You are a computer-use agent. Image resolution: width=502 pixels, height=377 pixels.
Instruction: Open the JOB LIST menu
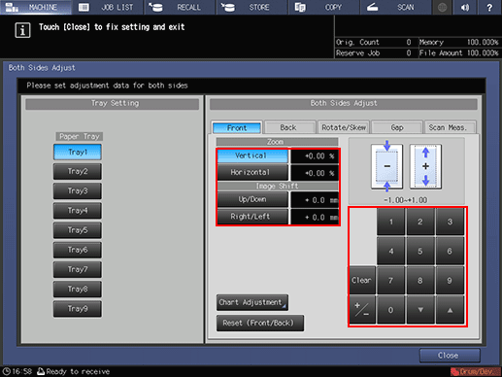(108, 7)
